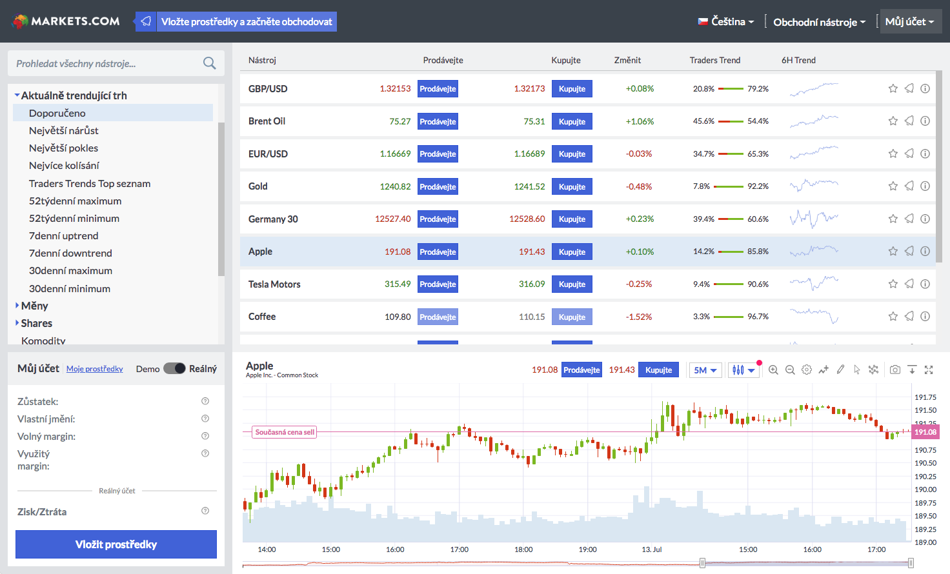Open the chart type candlestick dropdown
950x574 pixels.
coord(743,370)
